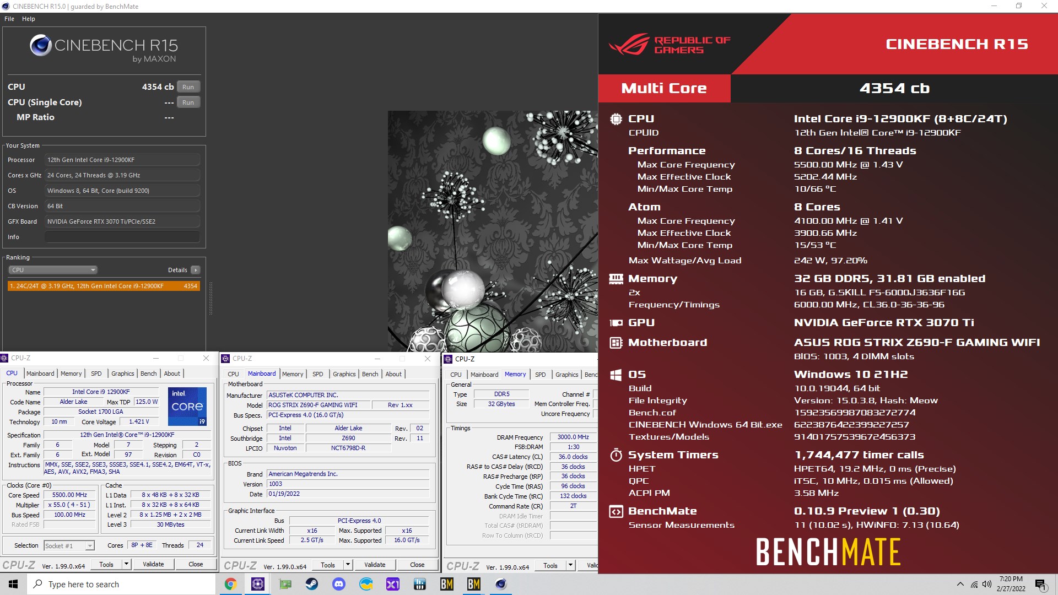Click the Info input field
This screenshot has width=1058, height=595.
point(122,237)
